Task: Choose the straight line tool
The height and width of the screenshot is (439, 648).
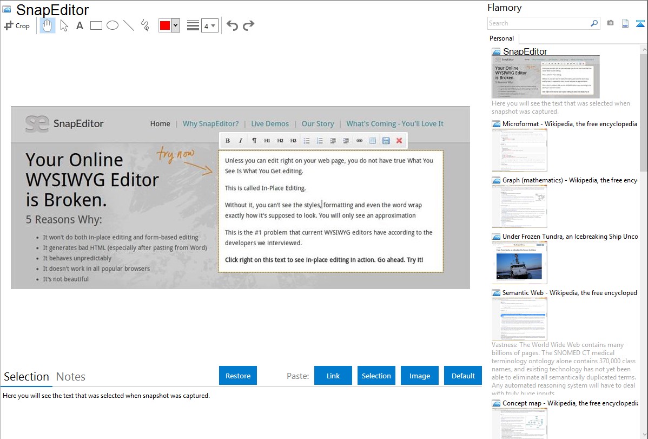Action: pos(129,25)
